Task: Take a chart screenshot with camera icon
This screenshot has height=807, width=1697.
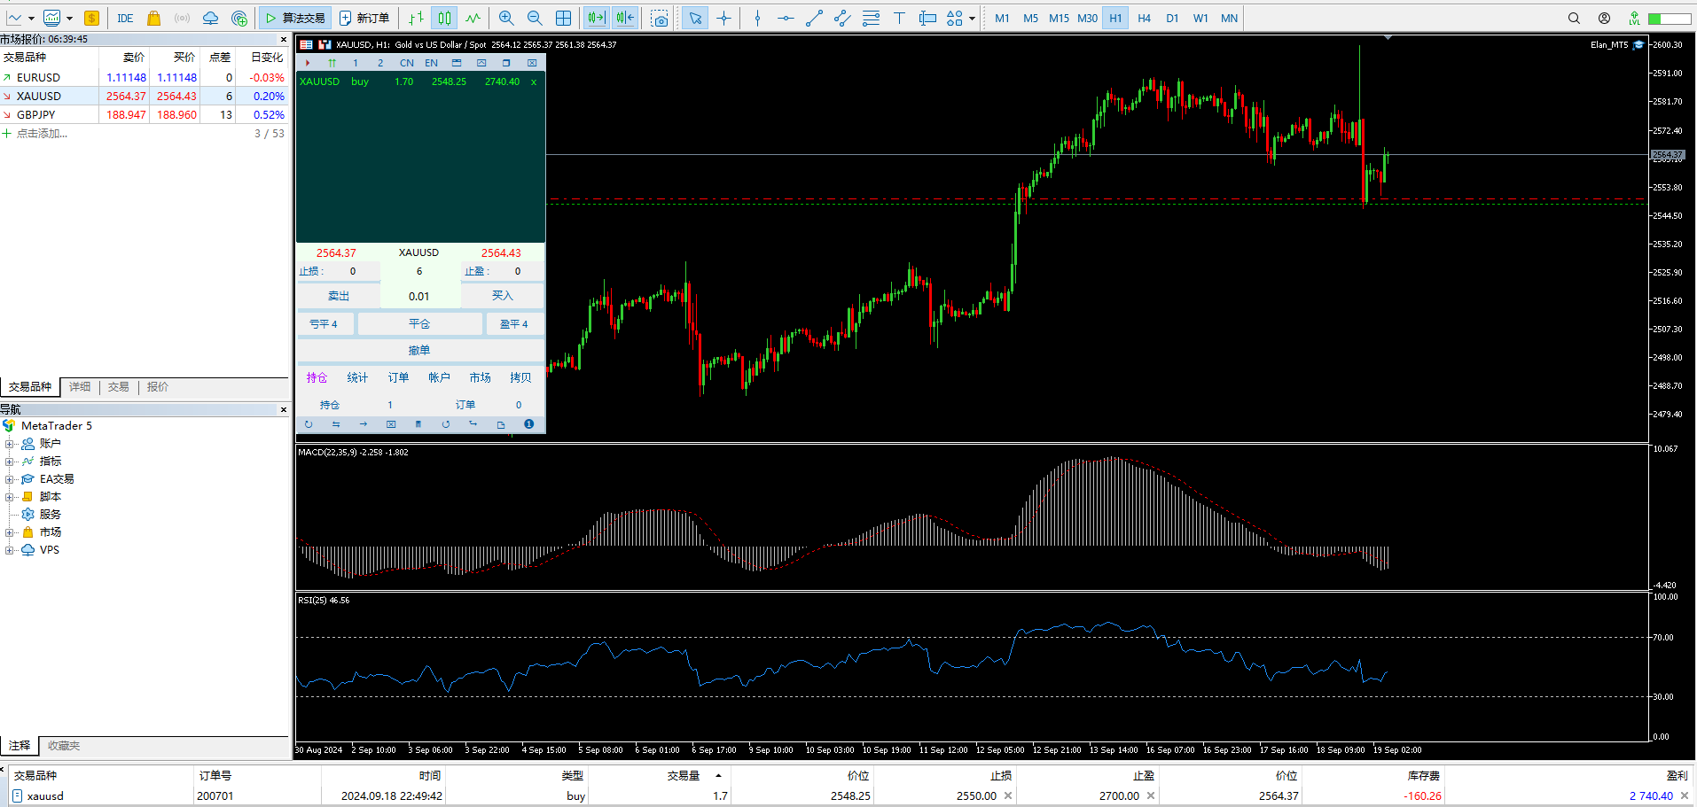Action: click(x=659, y=18)
